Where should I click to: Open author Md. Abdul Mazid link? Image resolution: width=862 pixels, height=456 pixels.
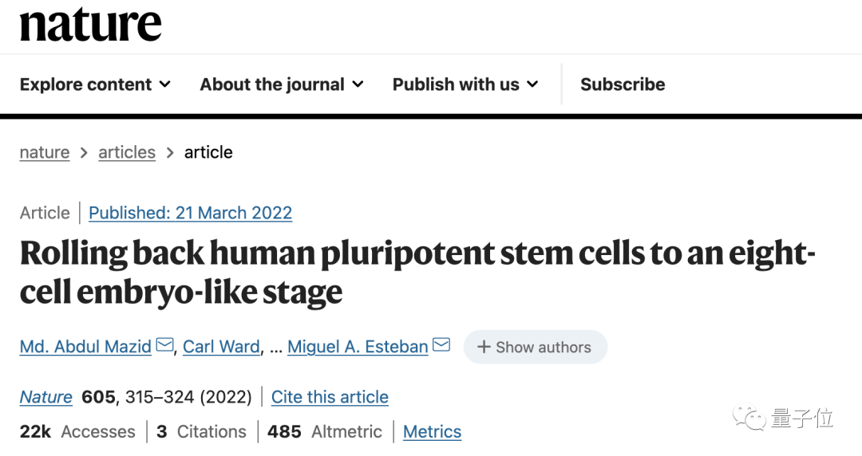pyautogui.click(x=85, y=347)
